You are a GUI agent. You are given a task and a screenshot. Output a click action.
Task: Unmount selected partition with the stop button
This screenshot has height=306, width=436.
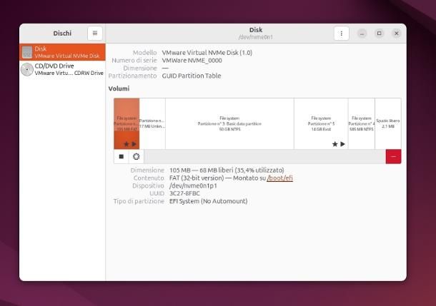(122, 156)
